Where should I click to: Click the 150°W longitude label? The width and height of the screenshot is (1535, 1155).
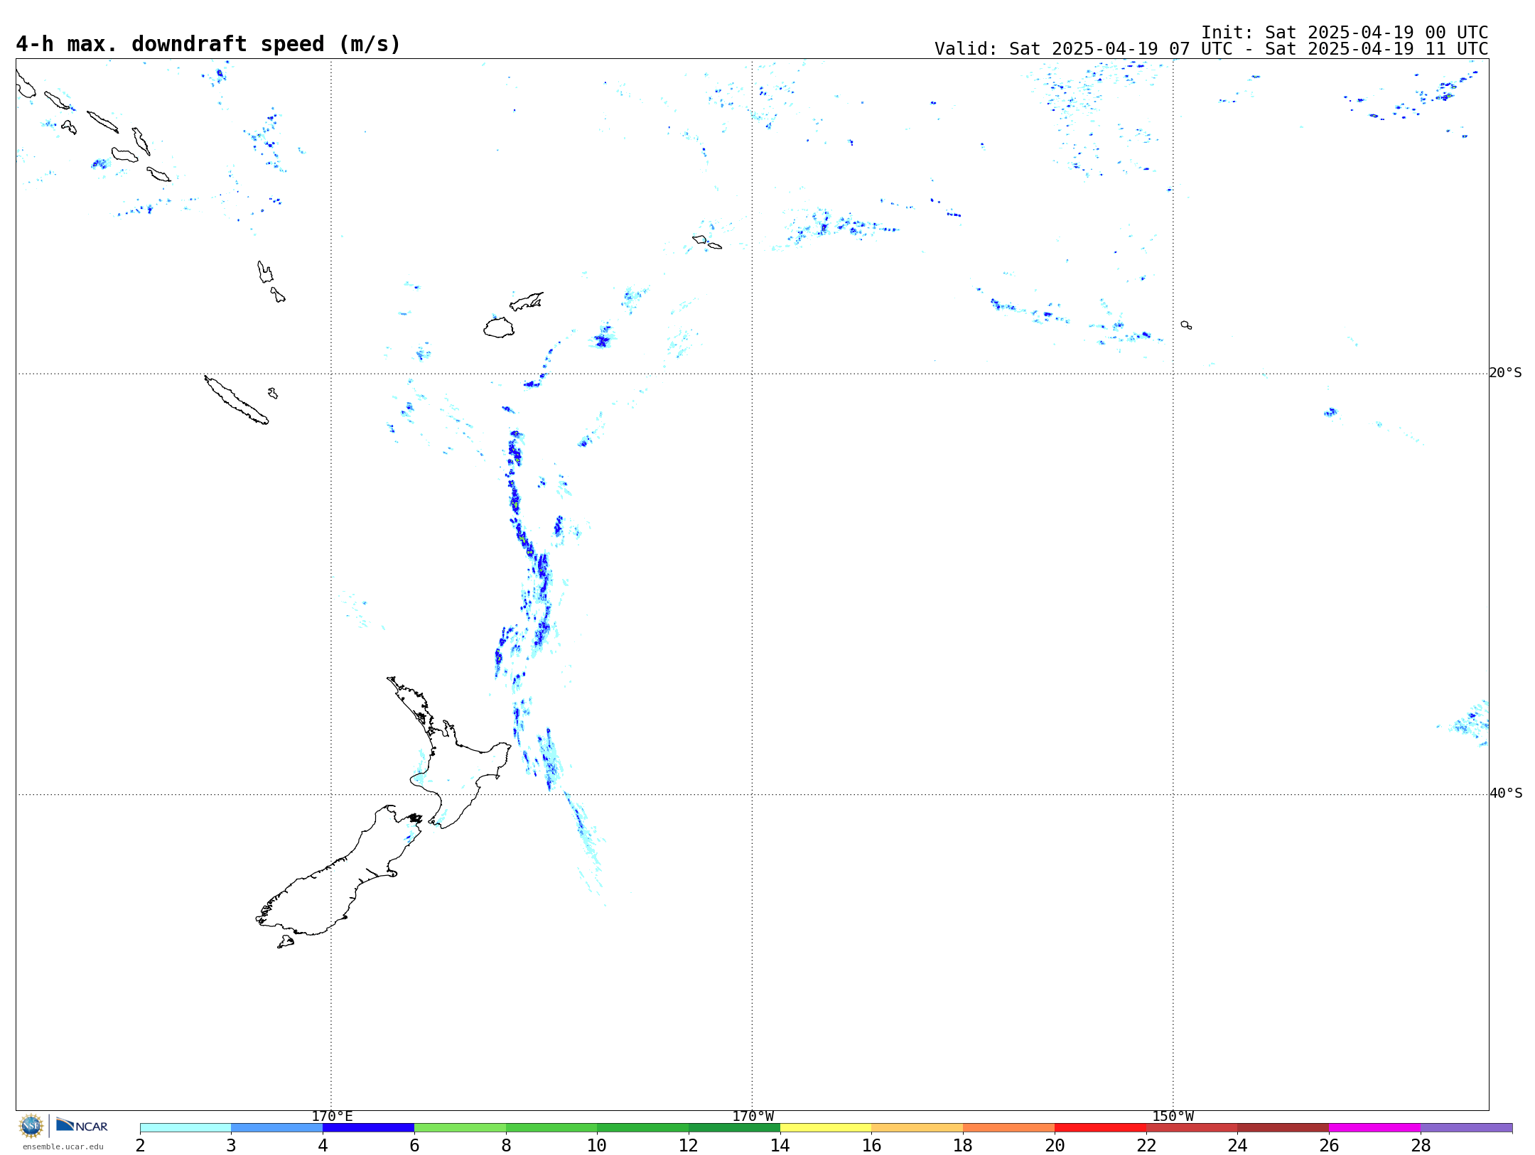tap(1173, 1116)
